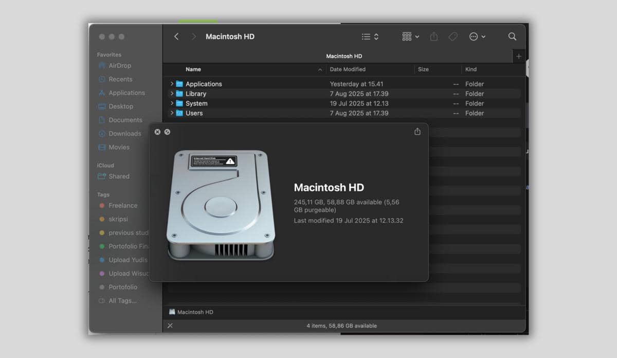Close the info overlay with the X in status bar
The height and width of the screenshot is (358, 617).
coord(170,325)
